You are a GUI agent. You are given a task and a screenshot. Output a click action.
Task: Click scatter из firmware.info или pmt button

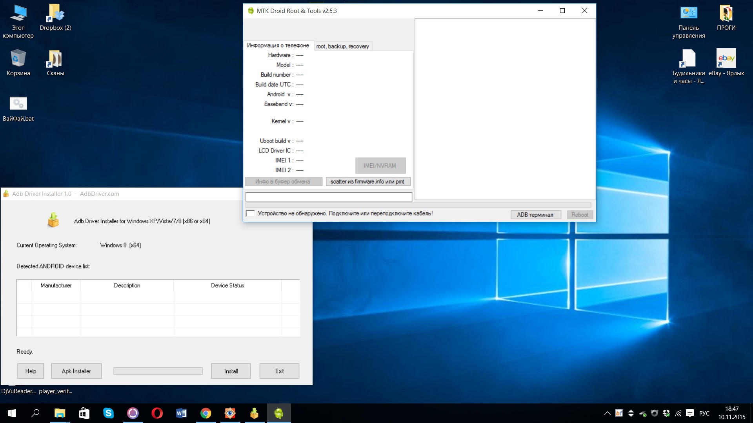pos(367,181)
